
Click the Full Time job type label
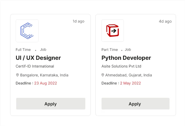point(23,50)
